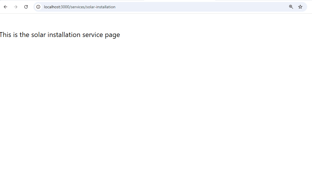Click the refresh icon beside the address bar

pos(26,7)
